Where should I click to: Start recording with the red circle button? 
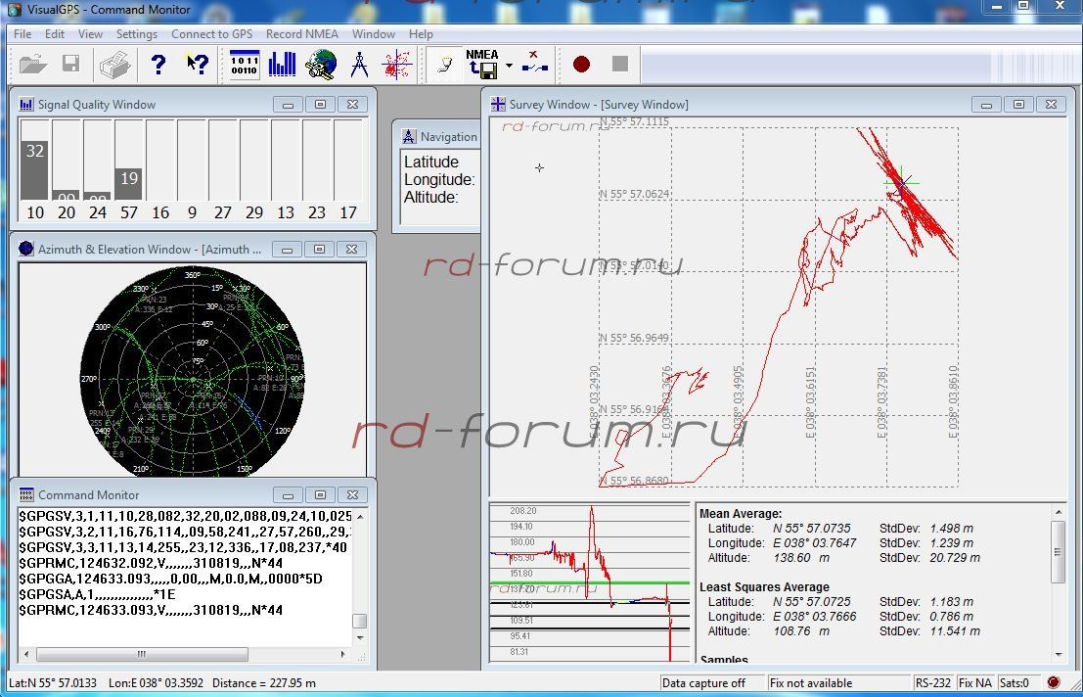pos(581,65)
